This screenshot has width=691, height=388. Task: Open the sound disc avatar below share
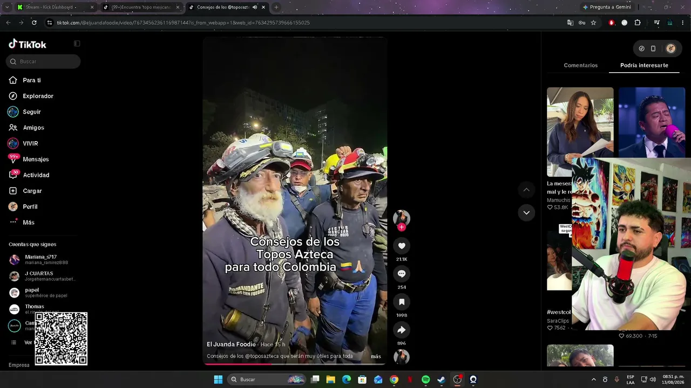[x=402, y=357]
